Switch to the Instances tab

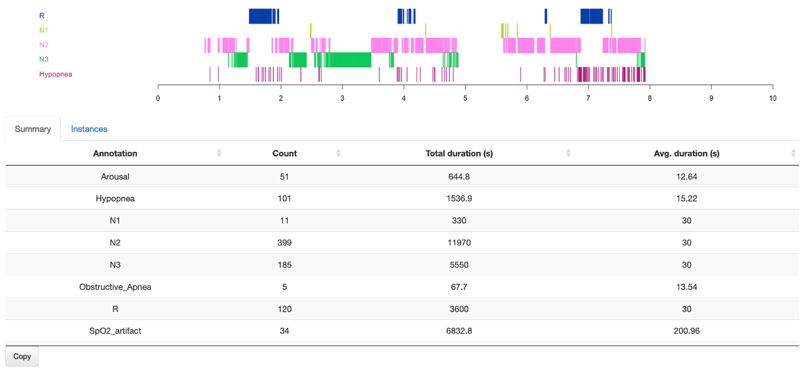89,129
